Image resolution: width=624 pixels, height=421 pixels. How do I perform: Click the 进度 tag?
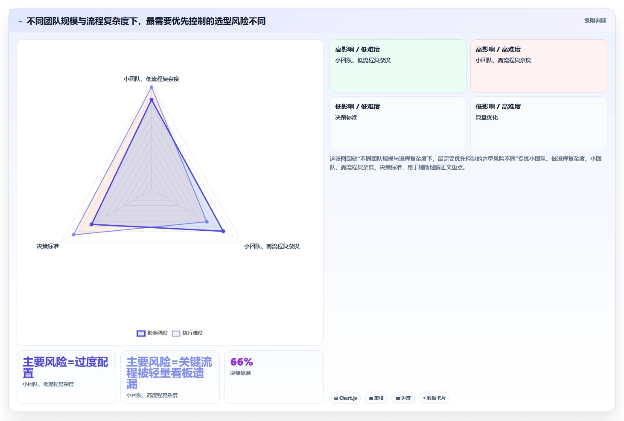403,398
